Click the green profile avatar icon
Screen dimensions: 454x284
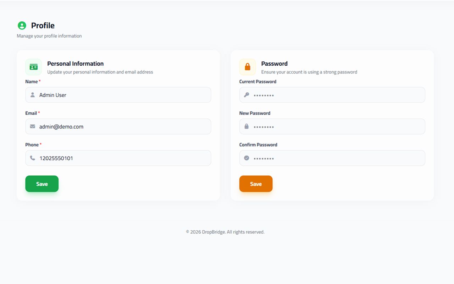pos(22,26)
